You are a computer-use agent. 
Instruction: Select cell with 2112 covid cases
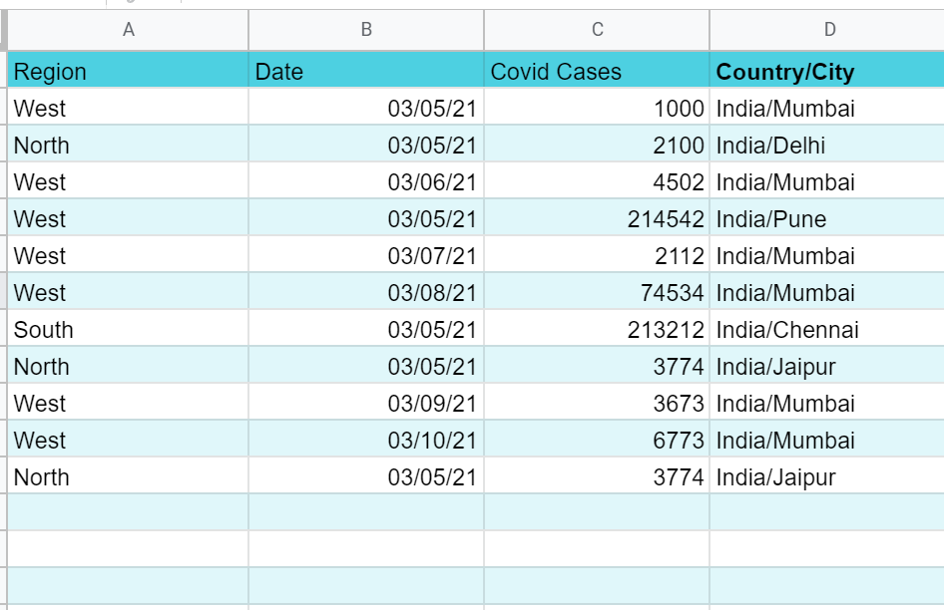click(597, 256)
